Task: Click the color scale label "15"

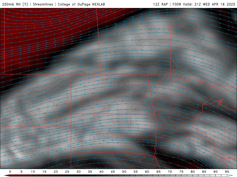Action: [x=44, y=172]
